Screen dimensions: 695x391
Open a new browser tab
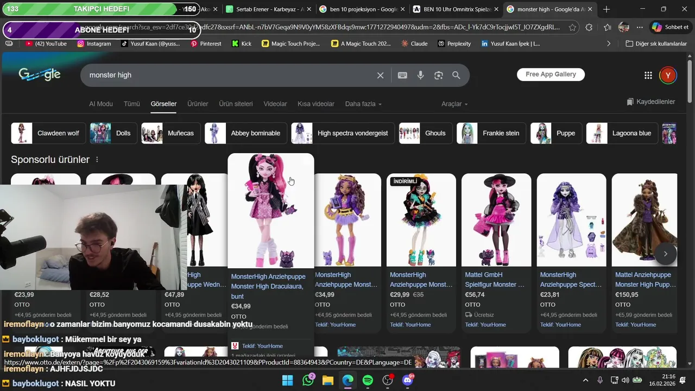coord(606,9)
